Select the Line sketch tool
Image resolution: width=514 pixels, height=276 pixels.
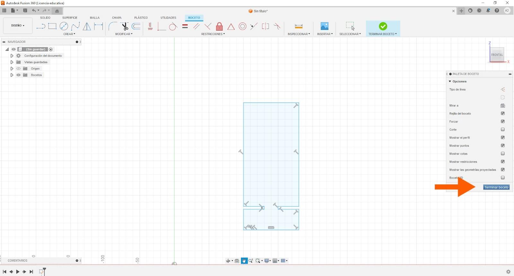40,26
